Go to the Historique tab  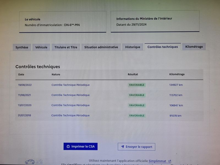[x=133, y=47]
